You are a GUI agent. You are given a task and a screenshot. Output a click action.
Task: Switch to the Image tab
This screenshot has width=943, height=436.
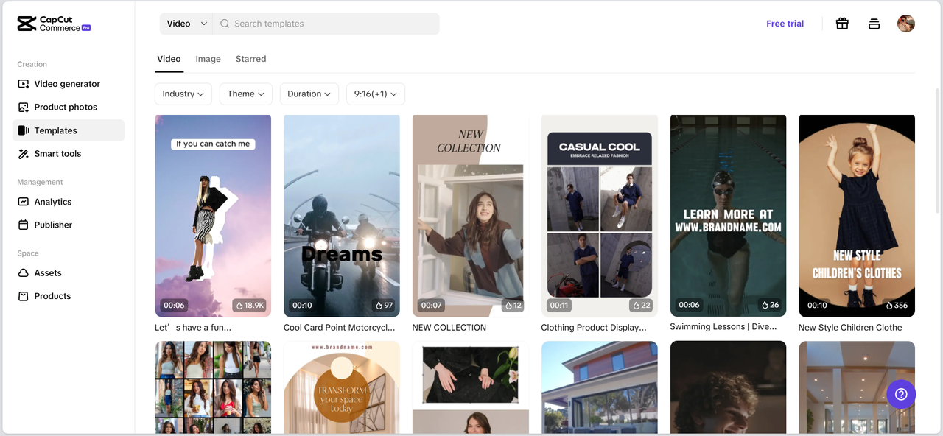pos(208,59)
